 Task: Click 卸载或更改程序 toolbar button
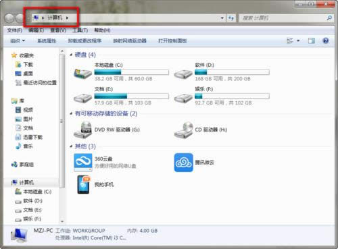(84, 40)
